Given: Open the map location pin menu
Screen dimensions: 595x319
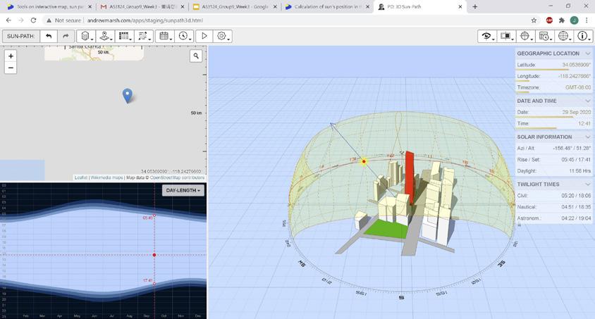Looking at the screenshot, I should click(105, 36).
